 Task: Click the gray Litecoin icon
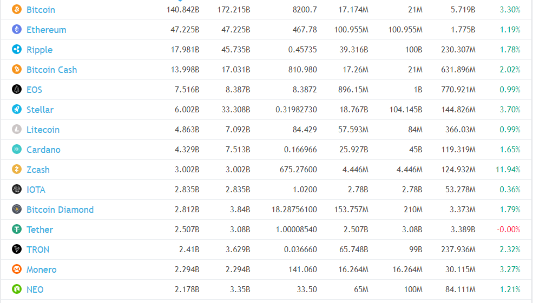[x=17, y=130]
